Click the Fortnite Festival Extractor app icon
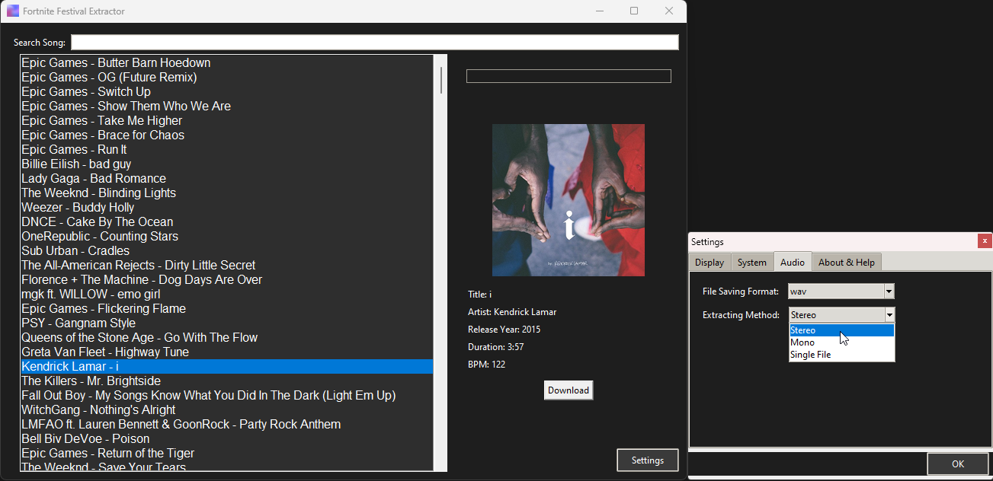This screenshot has height=481, width=993. pyautogui.click(x=13, y=11)
